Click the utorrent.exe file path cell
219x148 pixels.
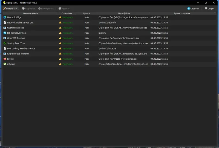(123, 64)
